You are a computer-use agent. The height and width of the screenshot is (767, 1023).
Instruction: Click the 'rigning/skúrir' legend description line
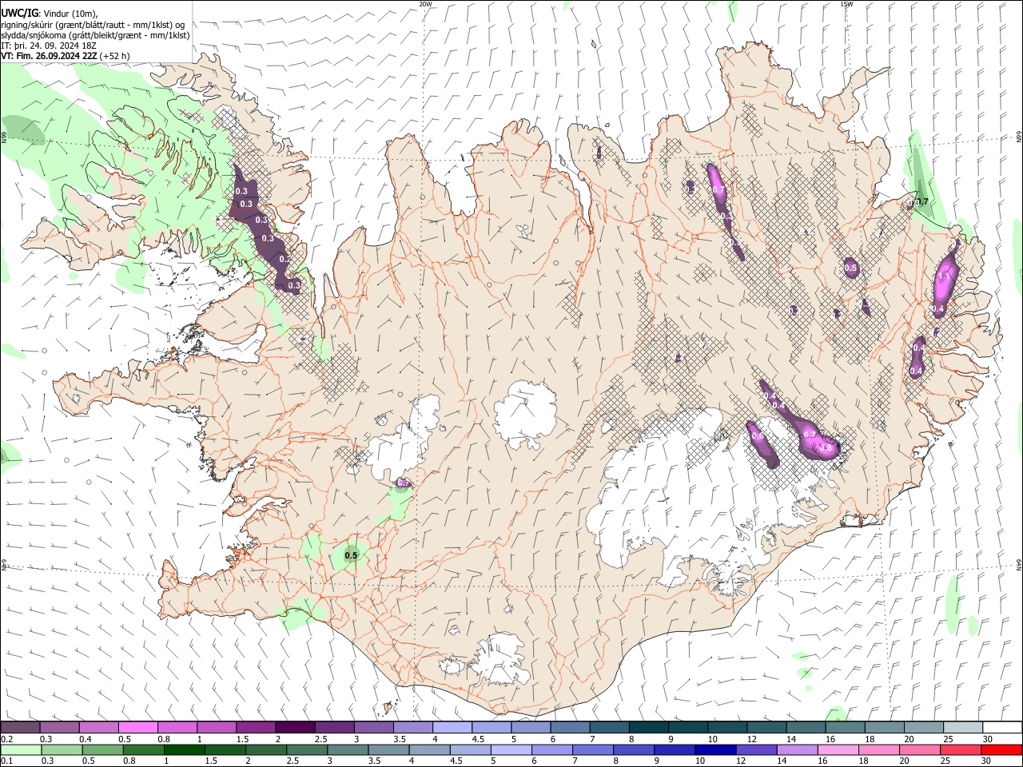[94, 25]
